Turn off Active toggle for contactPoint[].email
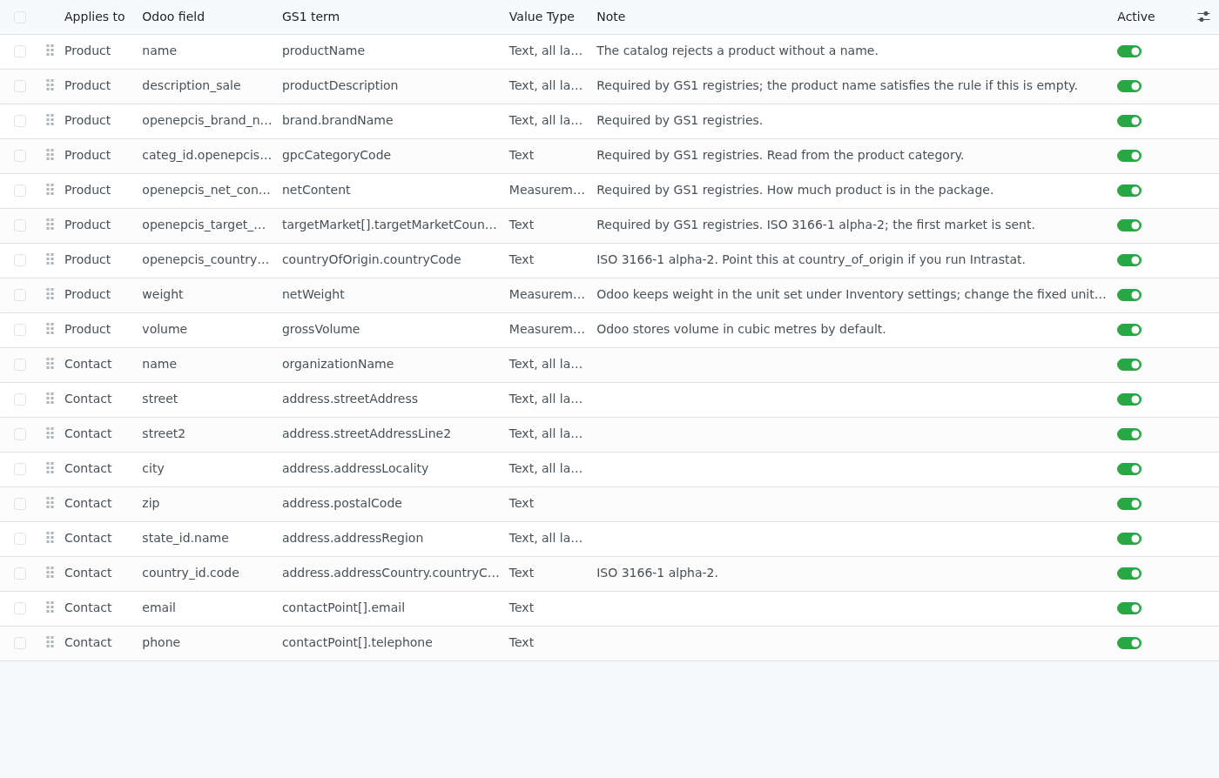Image resolution: width=1219 pixels, height=778 pixels. click(x=1129, y=608)
